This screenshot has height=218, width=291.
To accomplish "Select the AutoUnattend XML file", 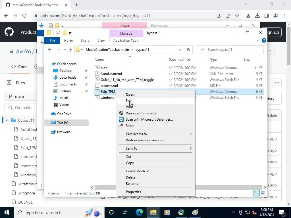I will [111, 74].
